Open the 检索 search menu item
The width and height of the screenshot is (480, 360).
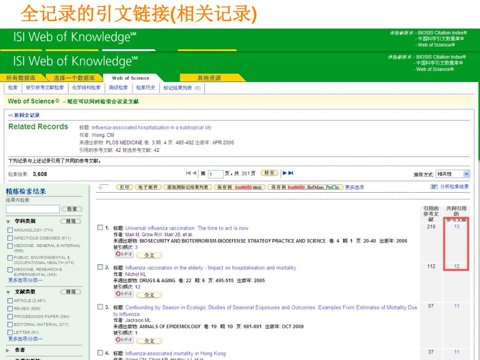[13, 88]
